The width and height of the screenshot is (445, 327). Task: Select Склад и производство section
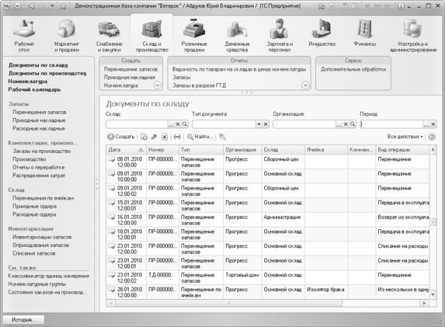coord(152,35)
